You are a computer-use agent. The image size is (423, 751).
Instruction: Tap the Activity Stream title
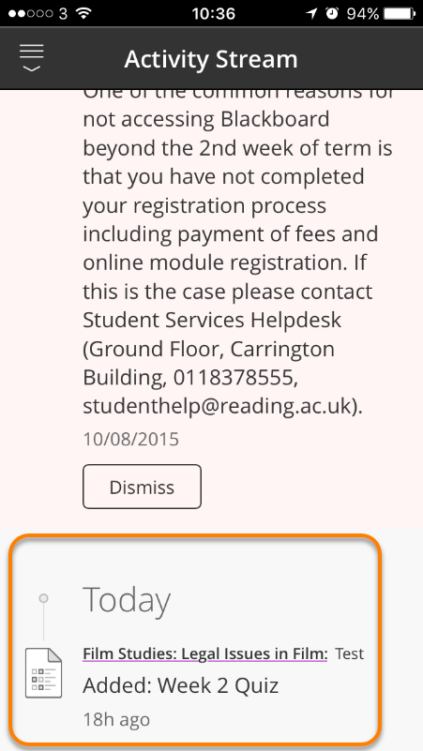click(x=211, y=59)
